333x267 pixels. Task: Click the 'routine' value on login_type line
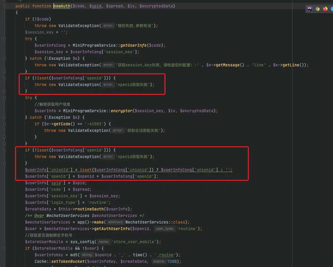pos(97,203)
